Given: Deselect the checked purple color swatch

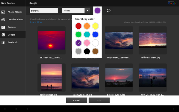Looking at the screenshot, I should [78, 43].
